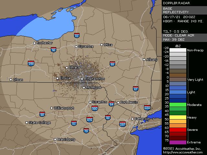
Task: Choose the white Non-Precip legend swatch
Action: pyautogui.click(x=174, y=50)
